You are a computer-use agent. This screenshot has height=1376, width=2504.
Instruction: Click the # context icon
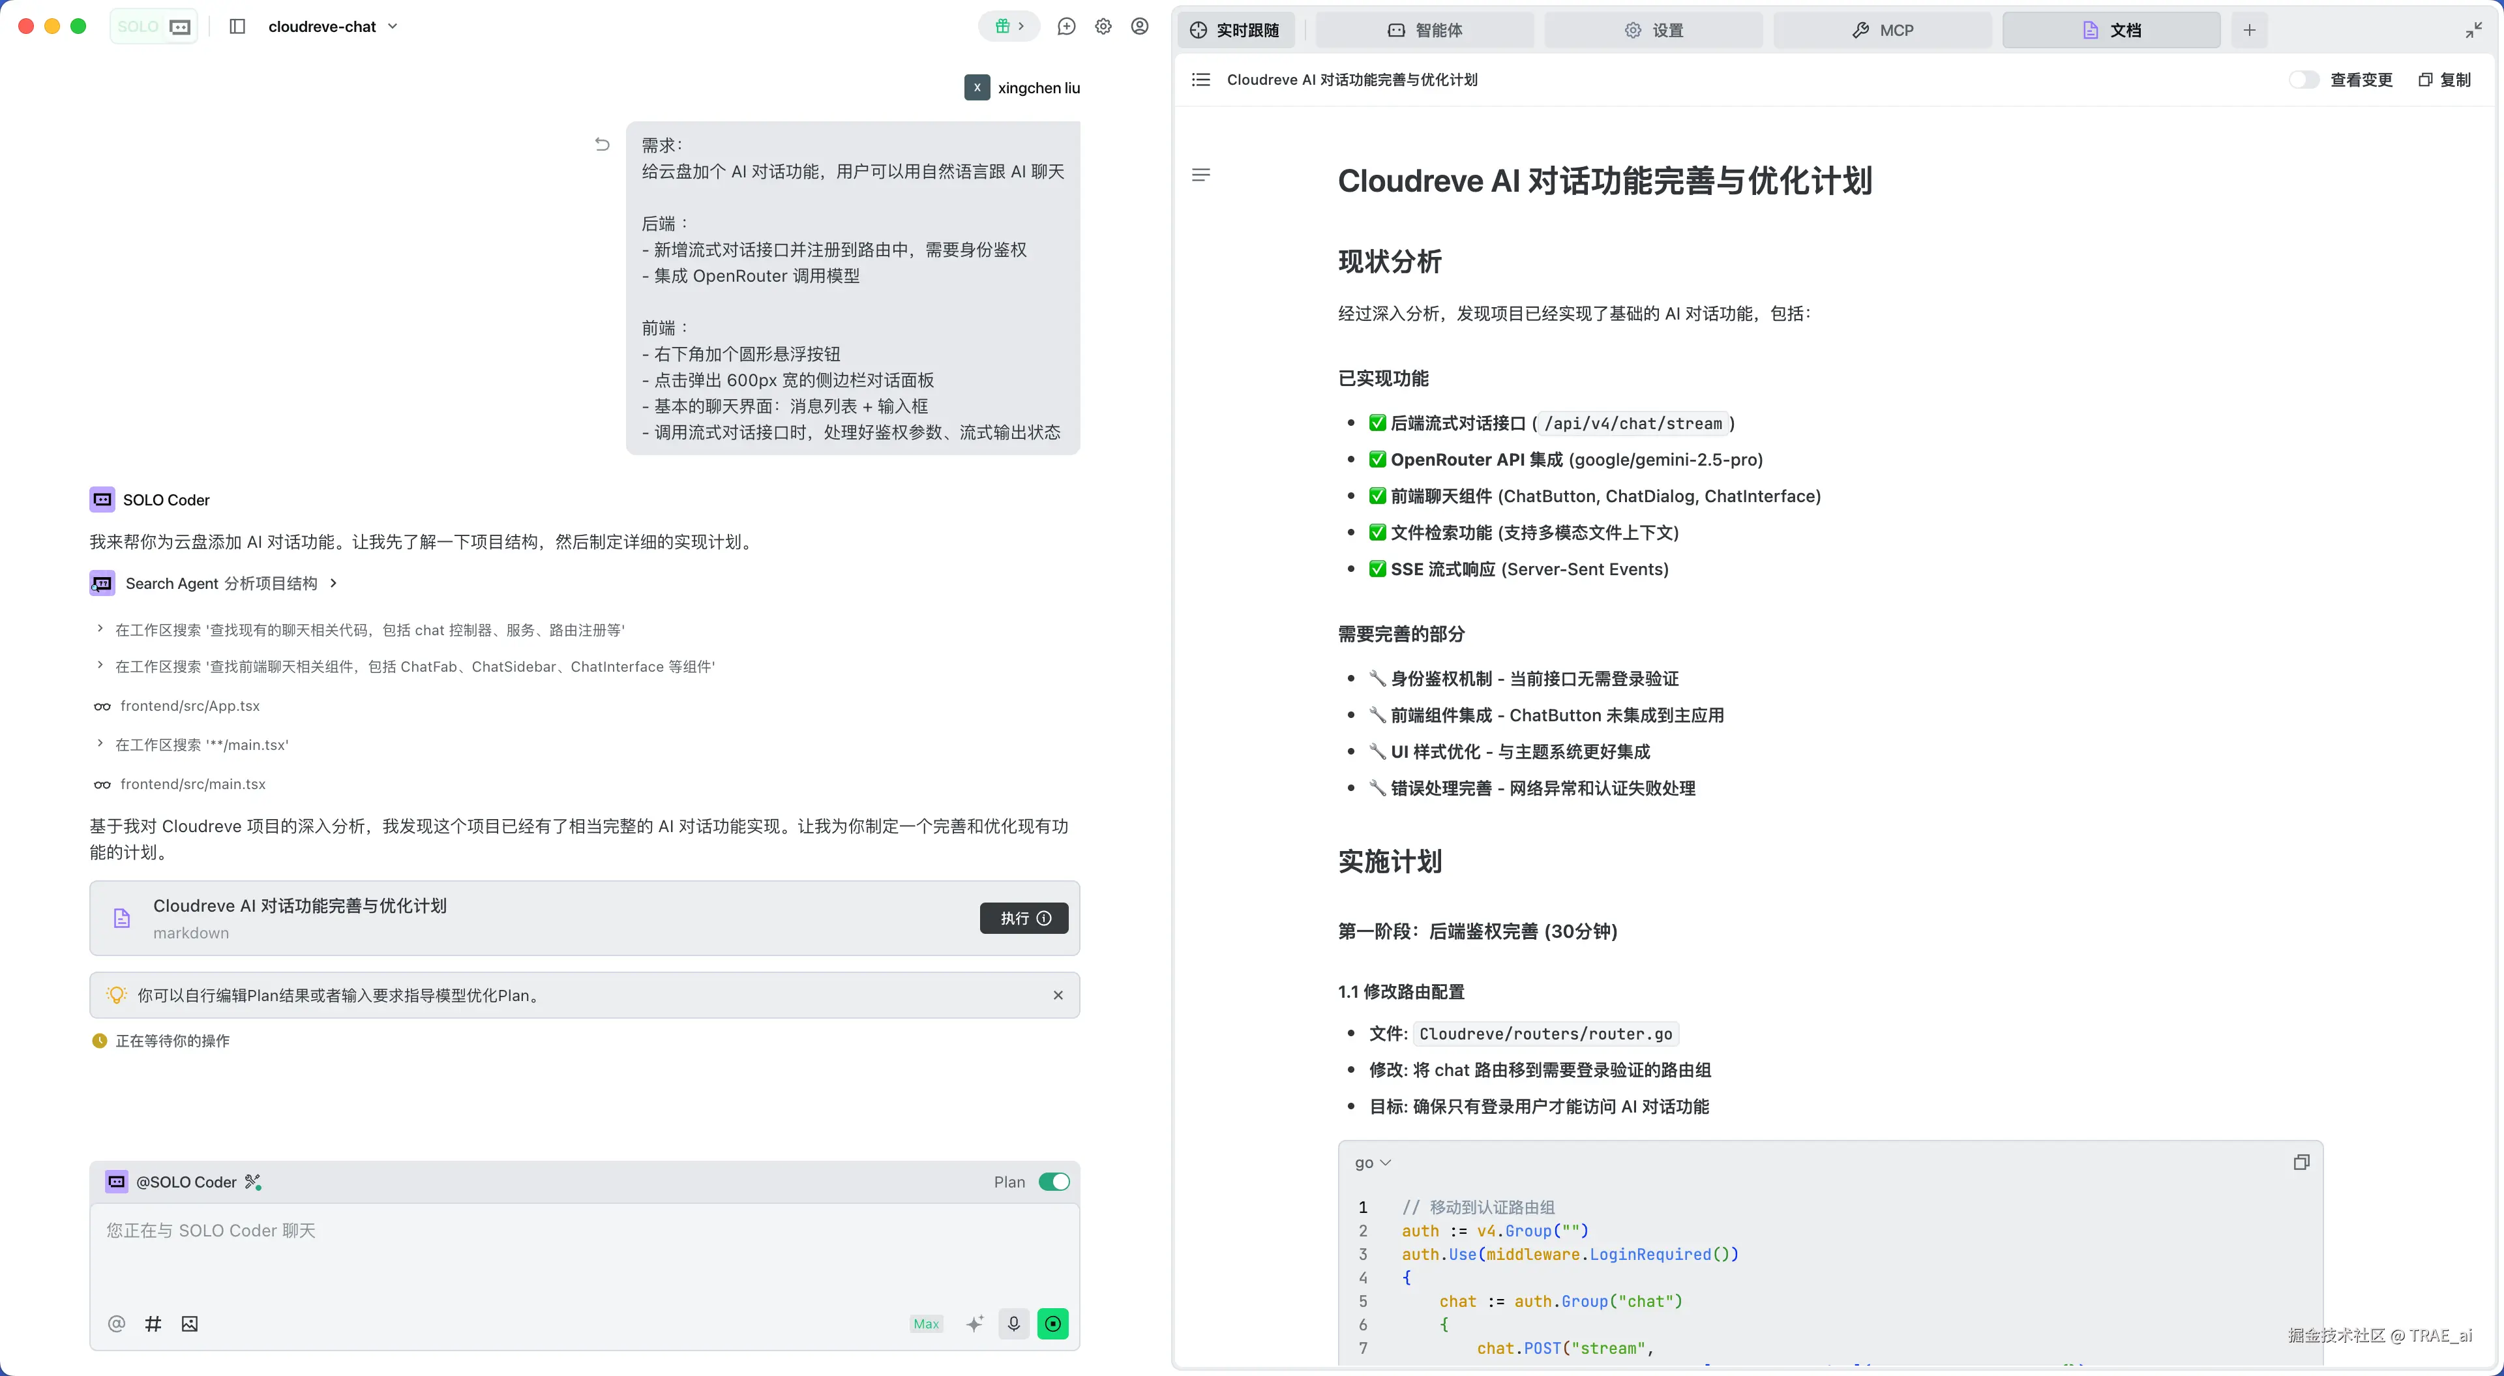point(153,1323)
